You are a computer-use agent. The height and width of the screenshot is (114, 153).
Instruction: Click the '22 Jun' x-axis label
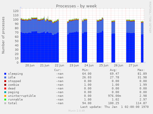tap(59, 65)
